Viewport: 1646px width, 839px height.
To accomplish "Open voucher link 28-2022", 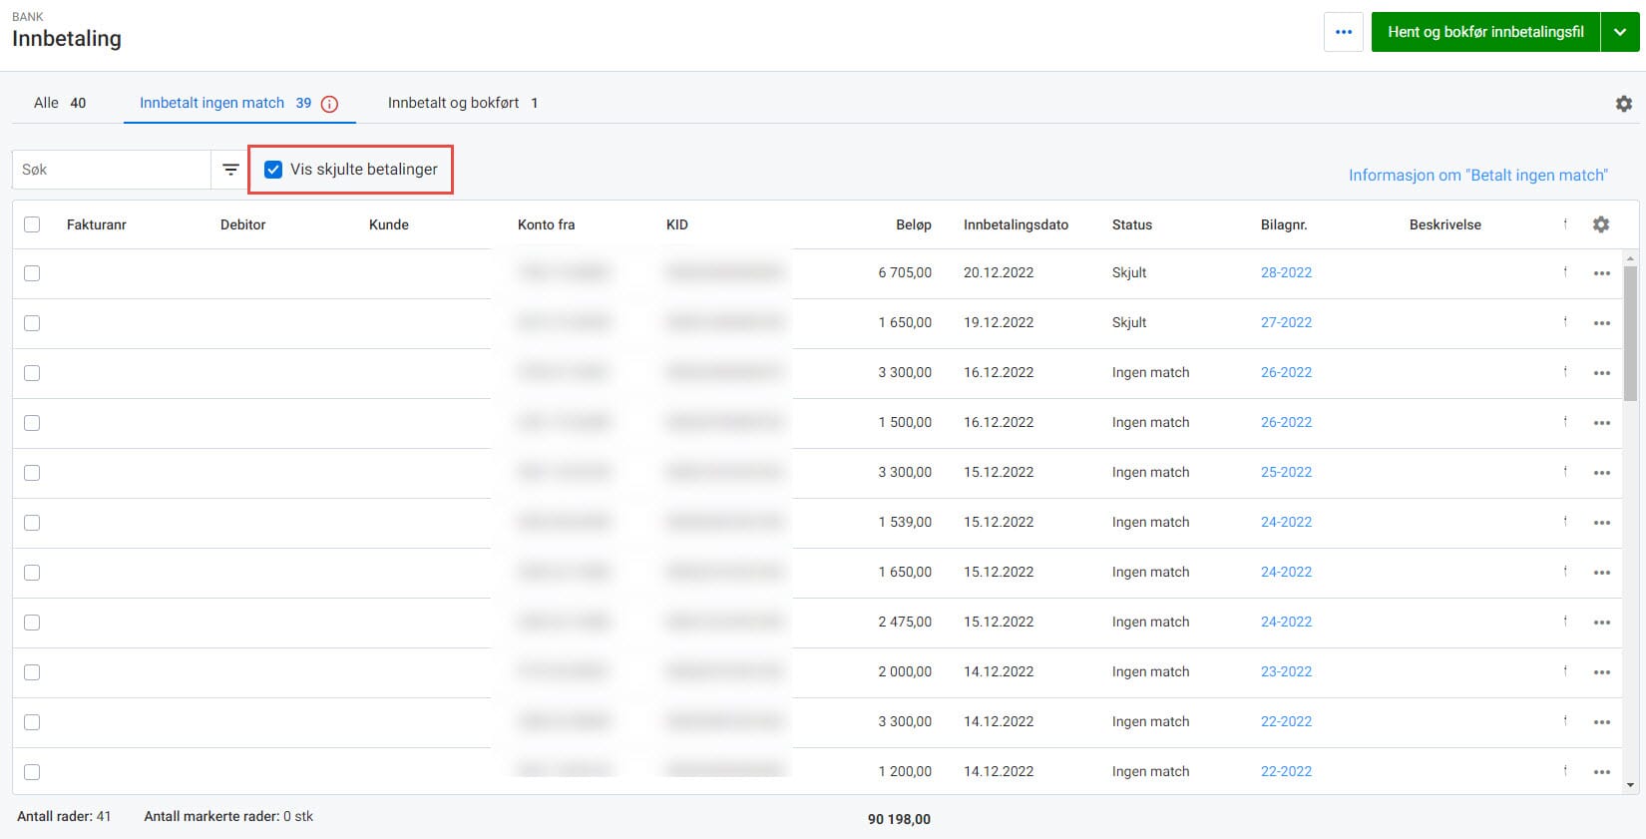I will (x=1286, y=272).
